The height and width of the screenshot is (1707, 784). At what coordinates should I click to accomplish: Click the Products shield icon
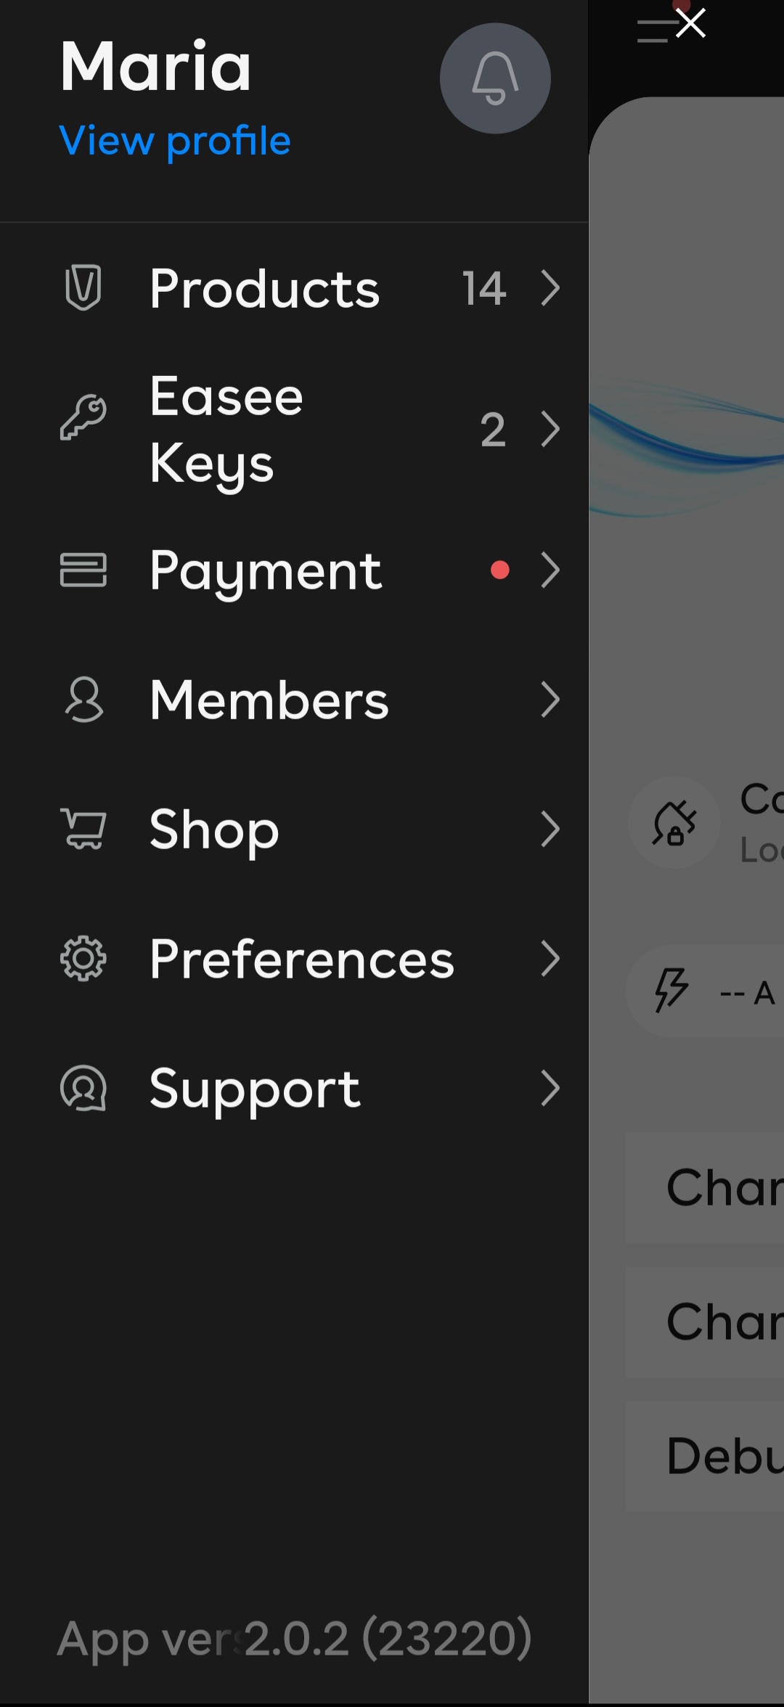point(83,288)
